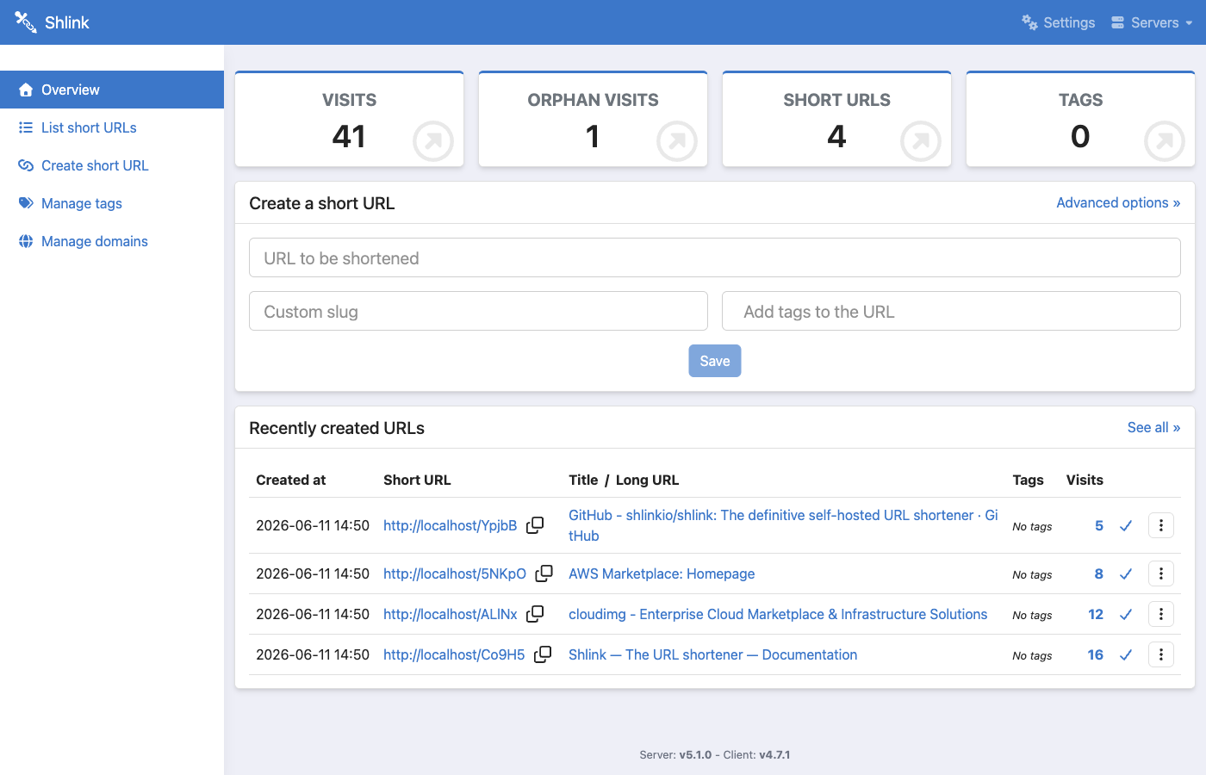Image resolution: width=1206 pixels, height=775 pixels.
Task: Focus the Add tags to the URL field
Action: (x=951, y=312)
